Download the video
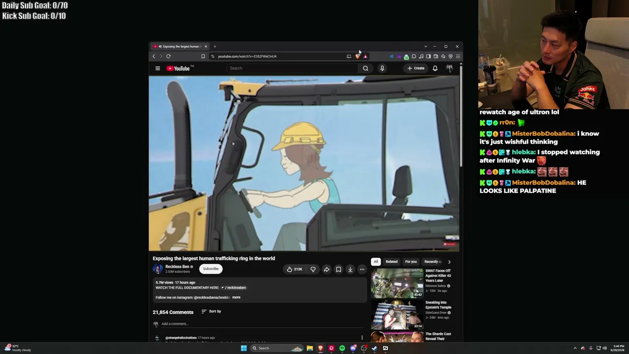This screenshot has width=629, height=354. 350,269
